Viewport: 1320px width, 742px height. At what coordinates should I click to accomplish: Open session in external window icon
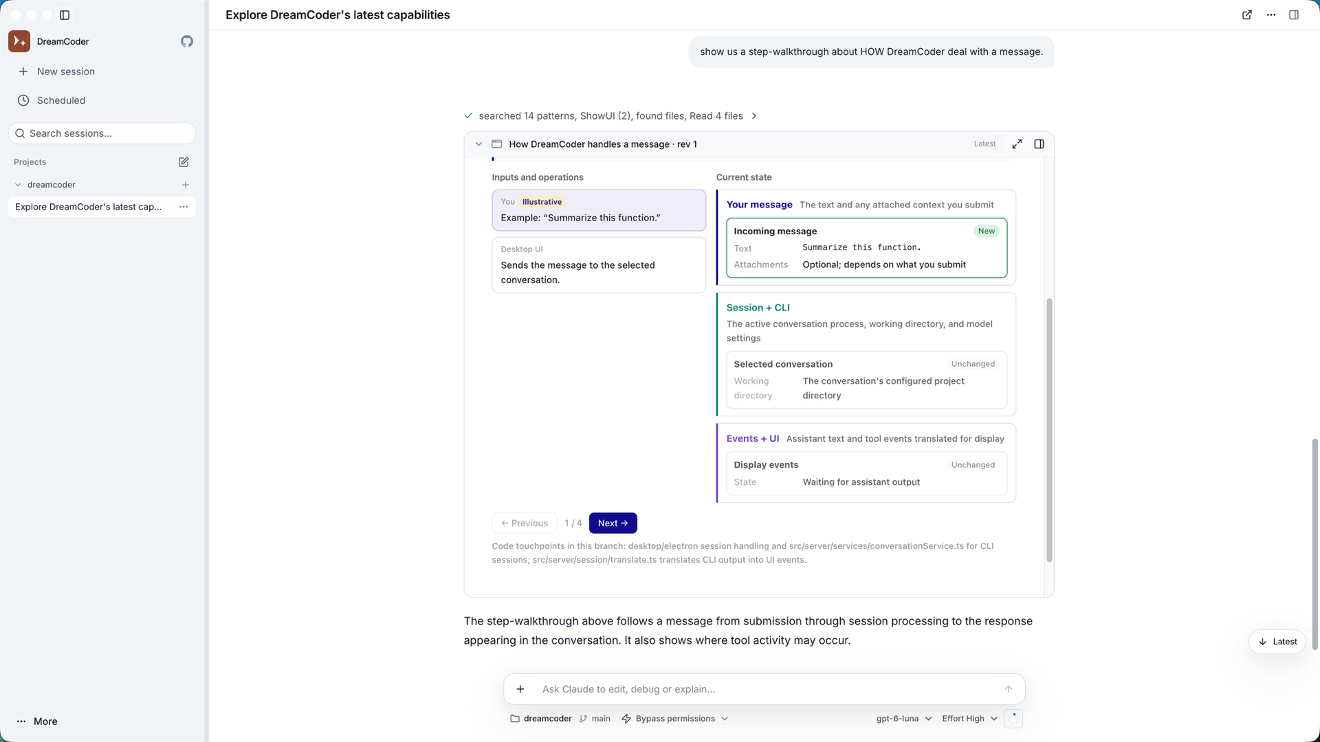pos(1247,15)
